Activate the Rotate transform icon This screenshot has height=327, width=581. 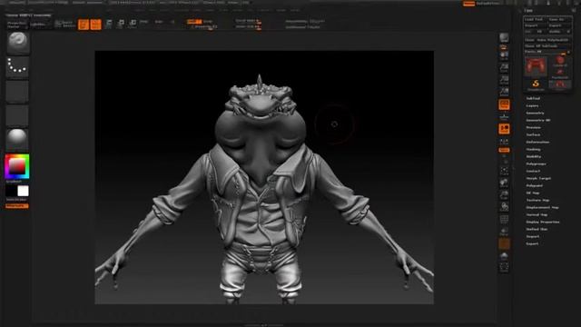click(133, 25)
